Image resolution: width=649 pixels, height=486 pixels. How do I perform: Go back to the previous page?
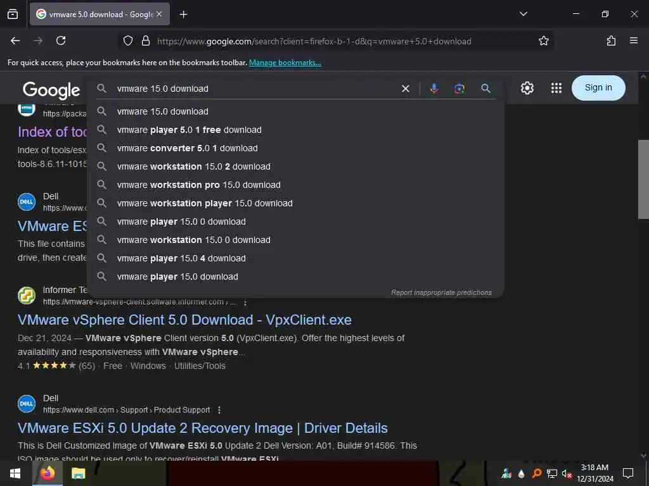pos(15,40)
